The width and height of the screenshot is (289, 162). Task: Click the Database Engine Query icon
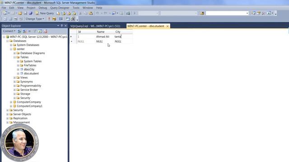pyautogui.click(x=58, y=13)
